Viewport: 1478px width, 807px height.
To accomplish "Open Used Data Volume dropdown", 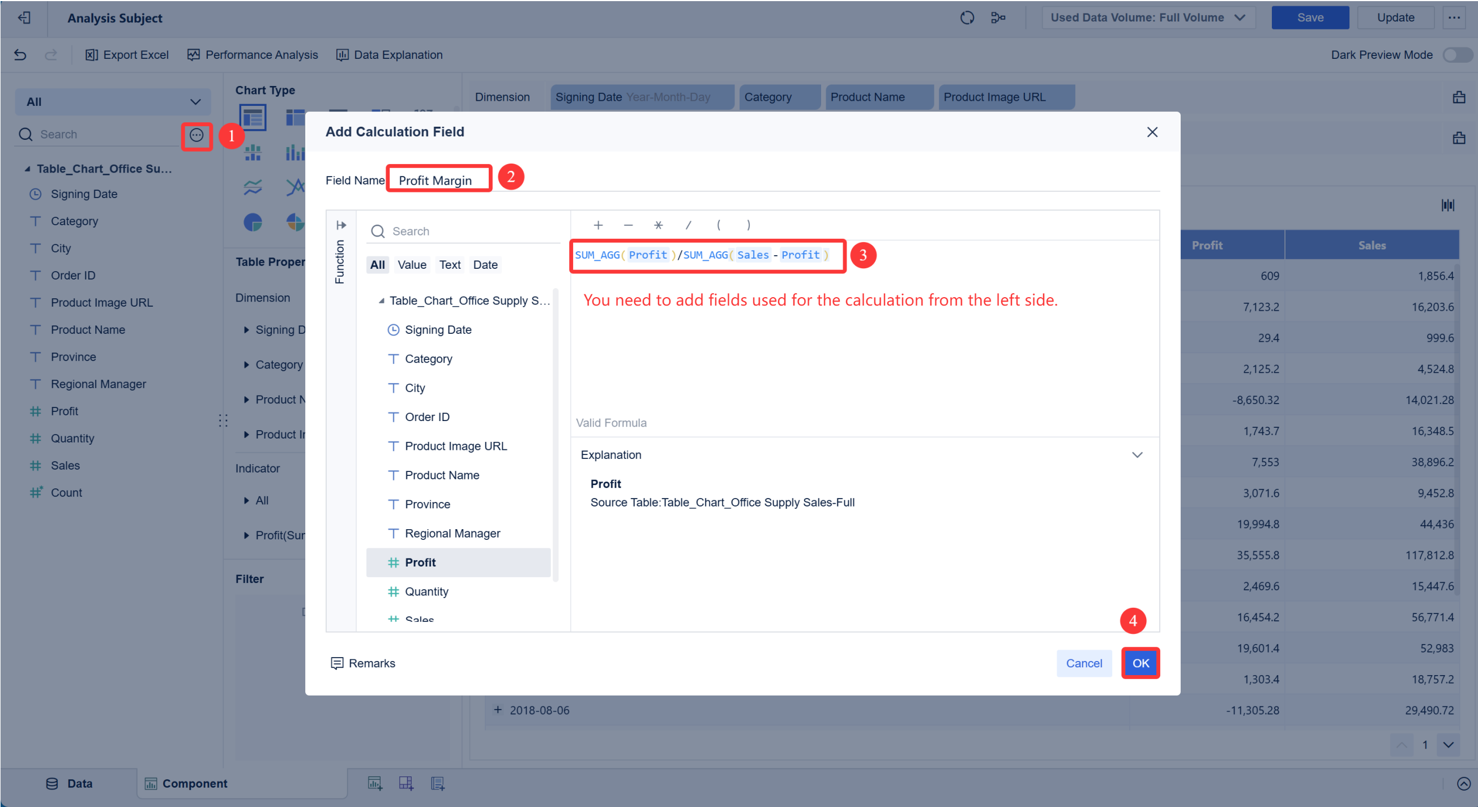I will click(x=1148, y=18).
